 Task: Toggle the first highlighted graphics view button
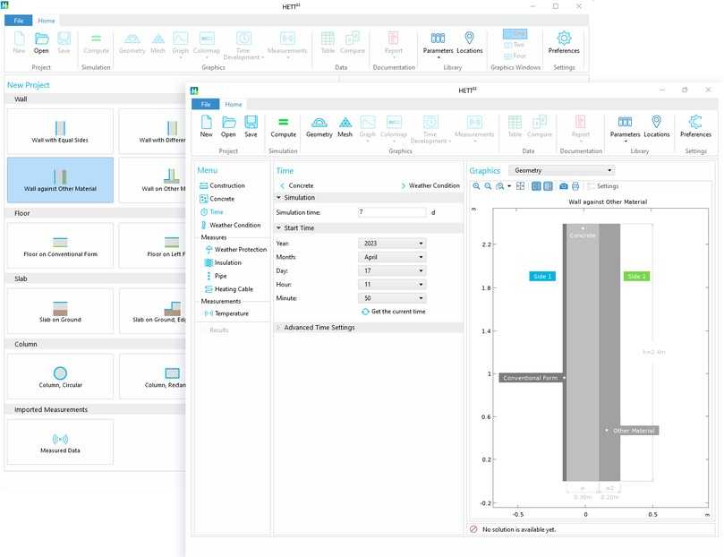coord(536,186)
